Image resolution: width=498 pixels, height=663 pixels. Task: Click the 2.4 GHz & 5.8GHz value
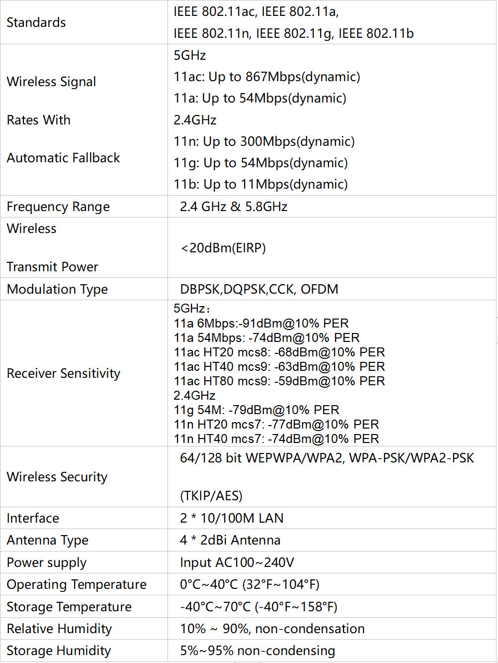coord(234,207)
